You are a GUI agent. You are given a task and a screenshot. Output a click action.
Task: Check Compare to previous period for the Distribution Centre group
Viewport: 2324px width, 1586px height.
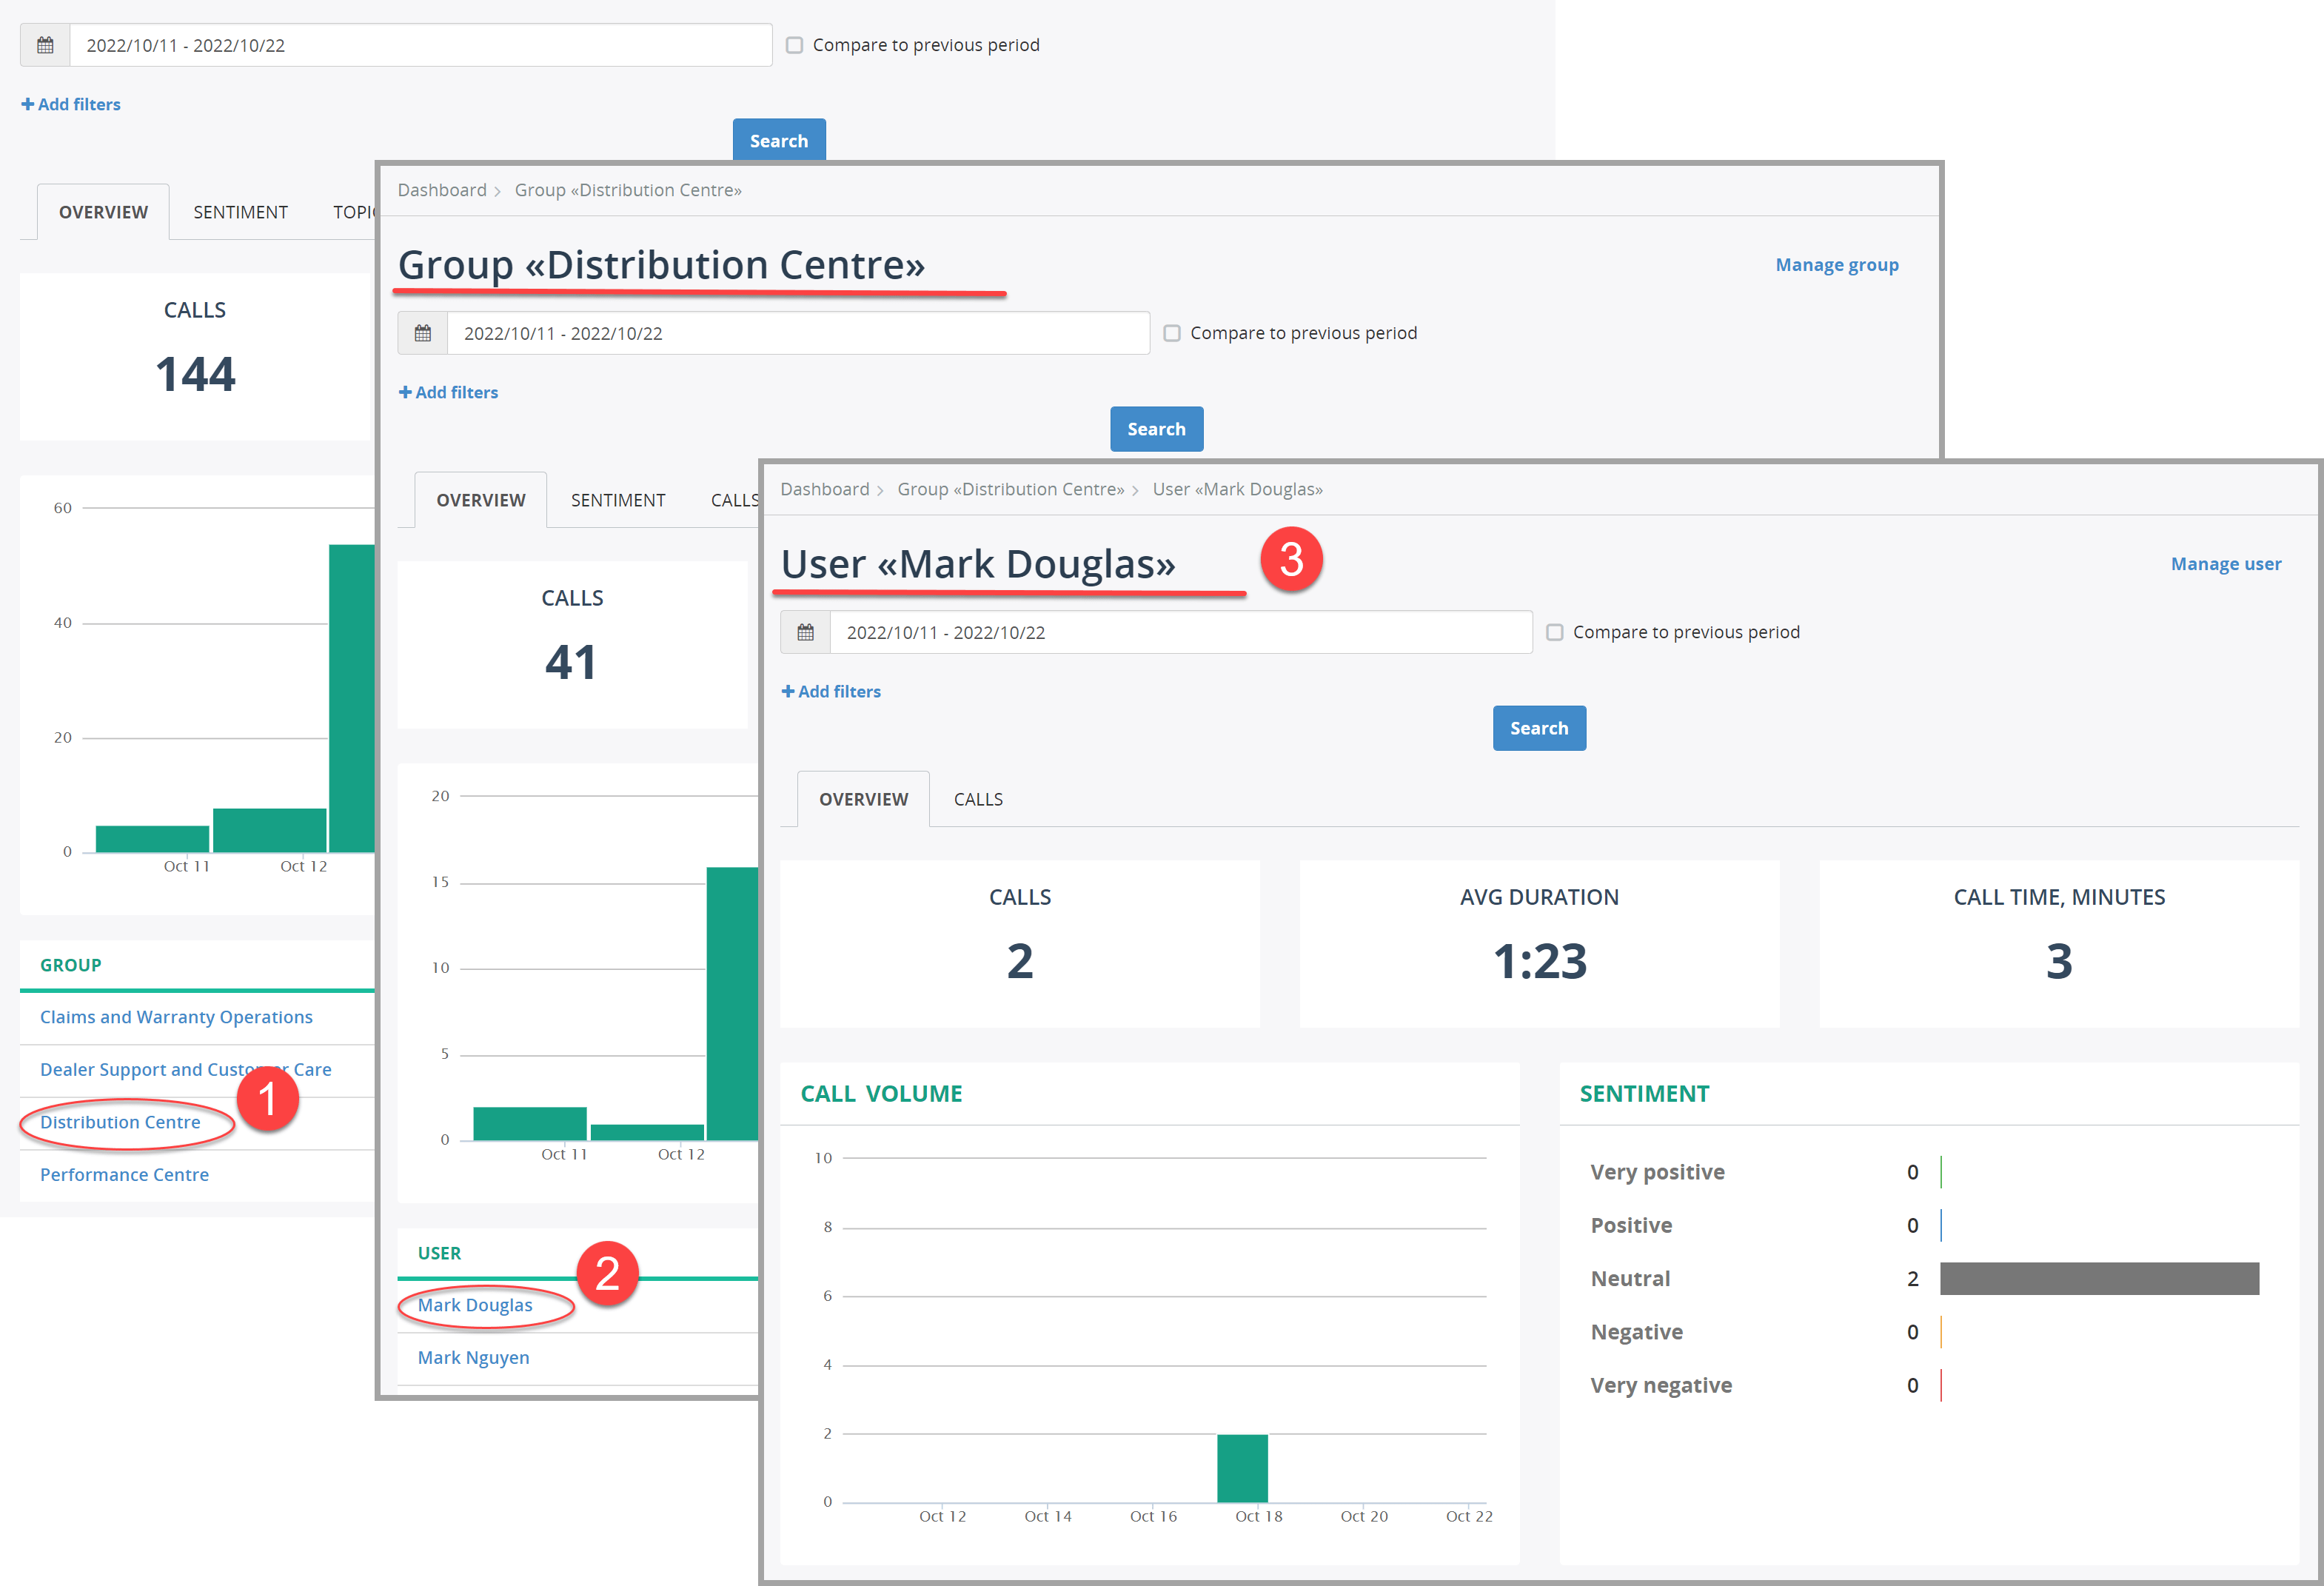pos(1172,333)
